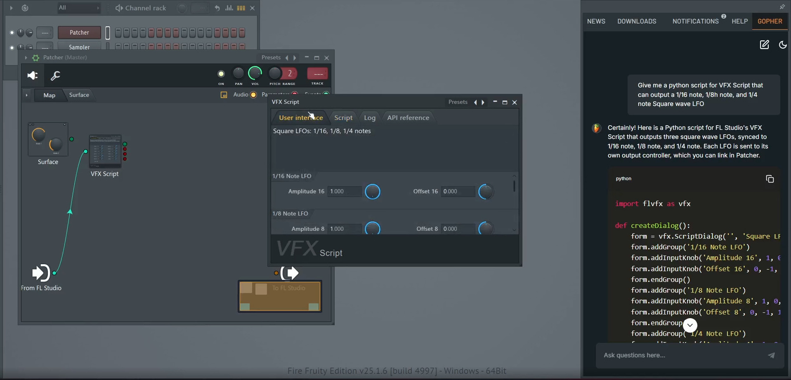Click the copy code icon in Gopher
791x380 pixels.
point(770,179)
